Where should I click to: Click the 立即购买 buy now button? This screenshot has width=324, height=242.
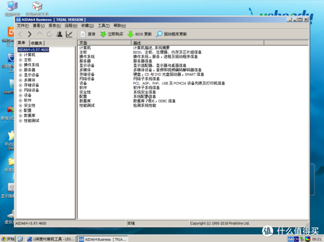pyautogui.click(x=111, y=34)
